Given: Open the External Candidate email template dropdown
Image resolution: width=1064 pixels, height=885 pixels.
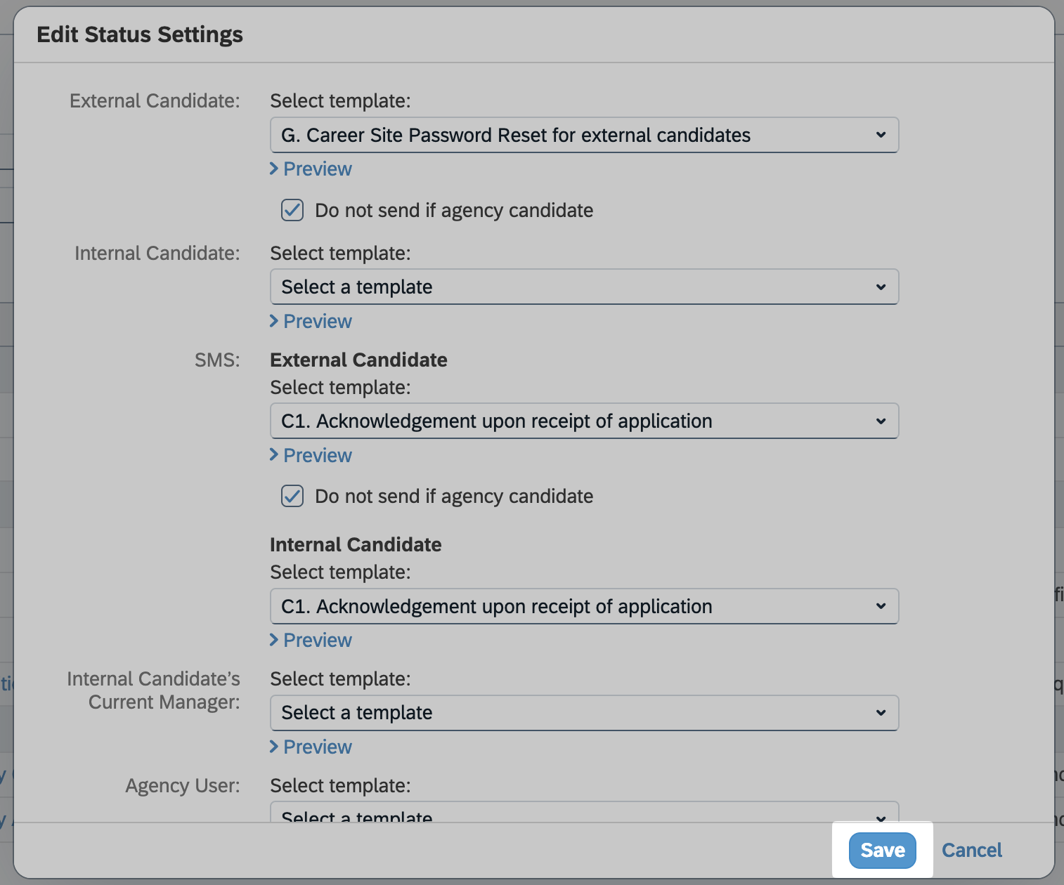Looking at the screenshot, I should tap(583, 135).
